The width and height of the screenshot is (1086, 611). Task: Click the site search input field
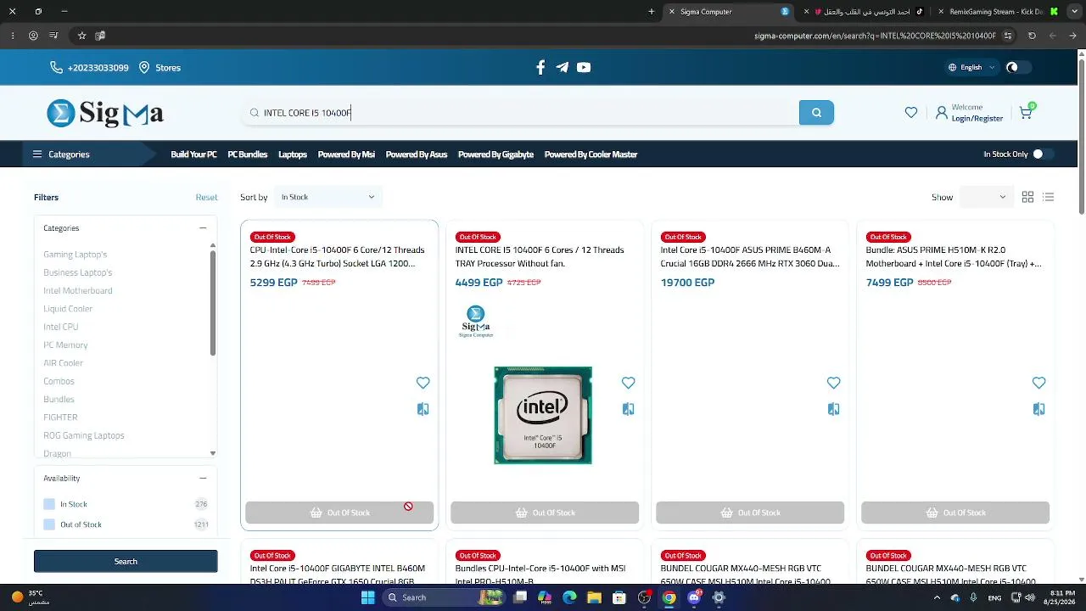point(519,113)
